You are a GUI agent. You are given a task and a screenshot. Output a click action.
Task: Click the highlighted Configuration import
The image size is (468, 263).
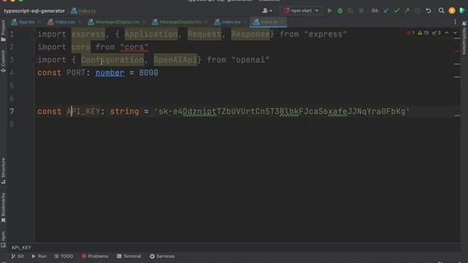(112, 60)
